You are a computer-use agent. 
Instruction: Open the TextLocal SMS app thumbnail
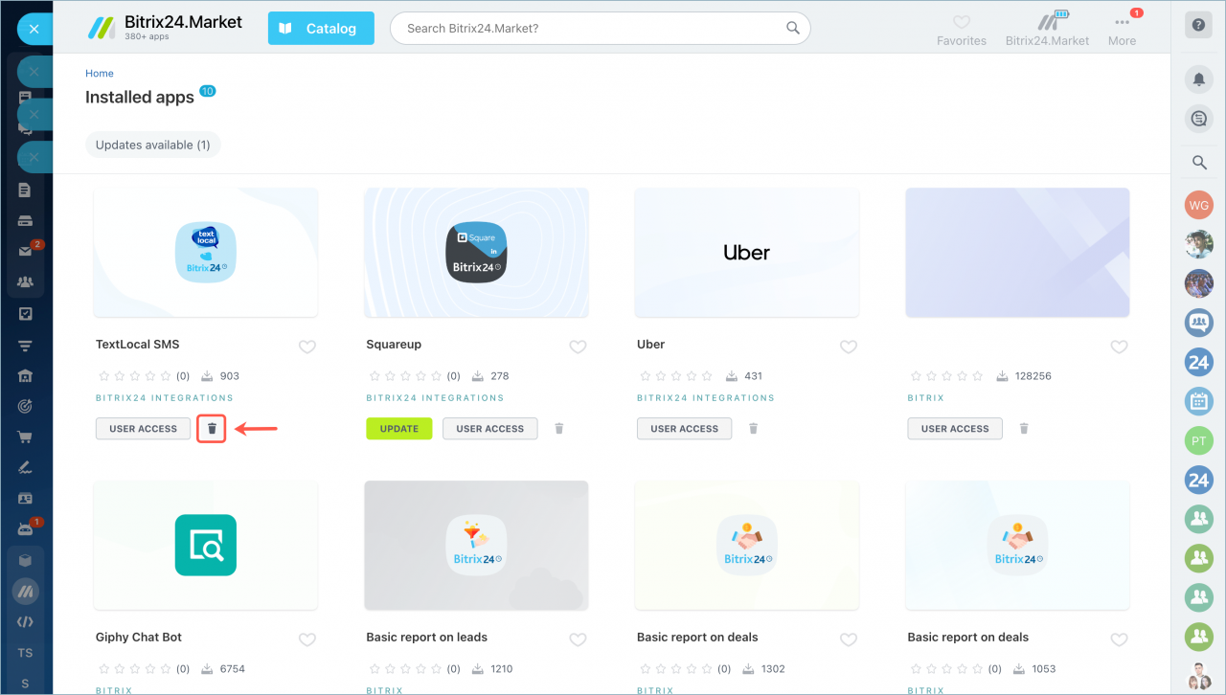tap(206, 253)
